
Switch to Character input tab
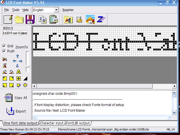pos(52,123)
